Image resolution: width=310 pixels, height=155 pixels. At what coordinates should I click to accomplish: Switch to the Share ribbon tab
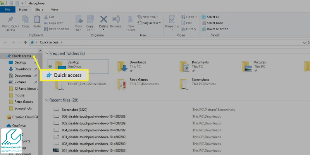pos(39,9)
